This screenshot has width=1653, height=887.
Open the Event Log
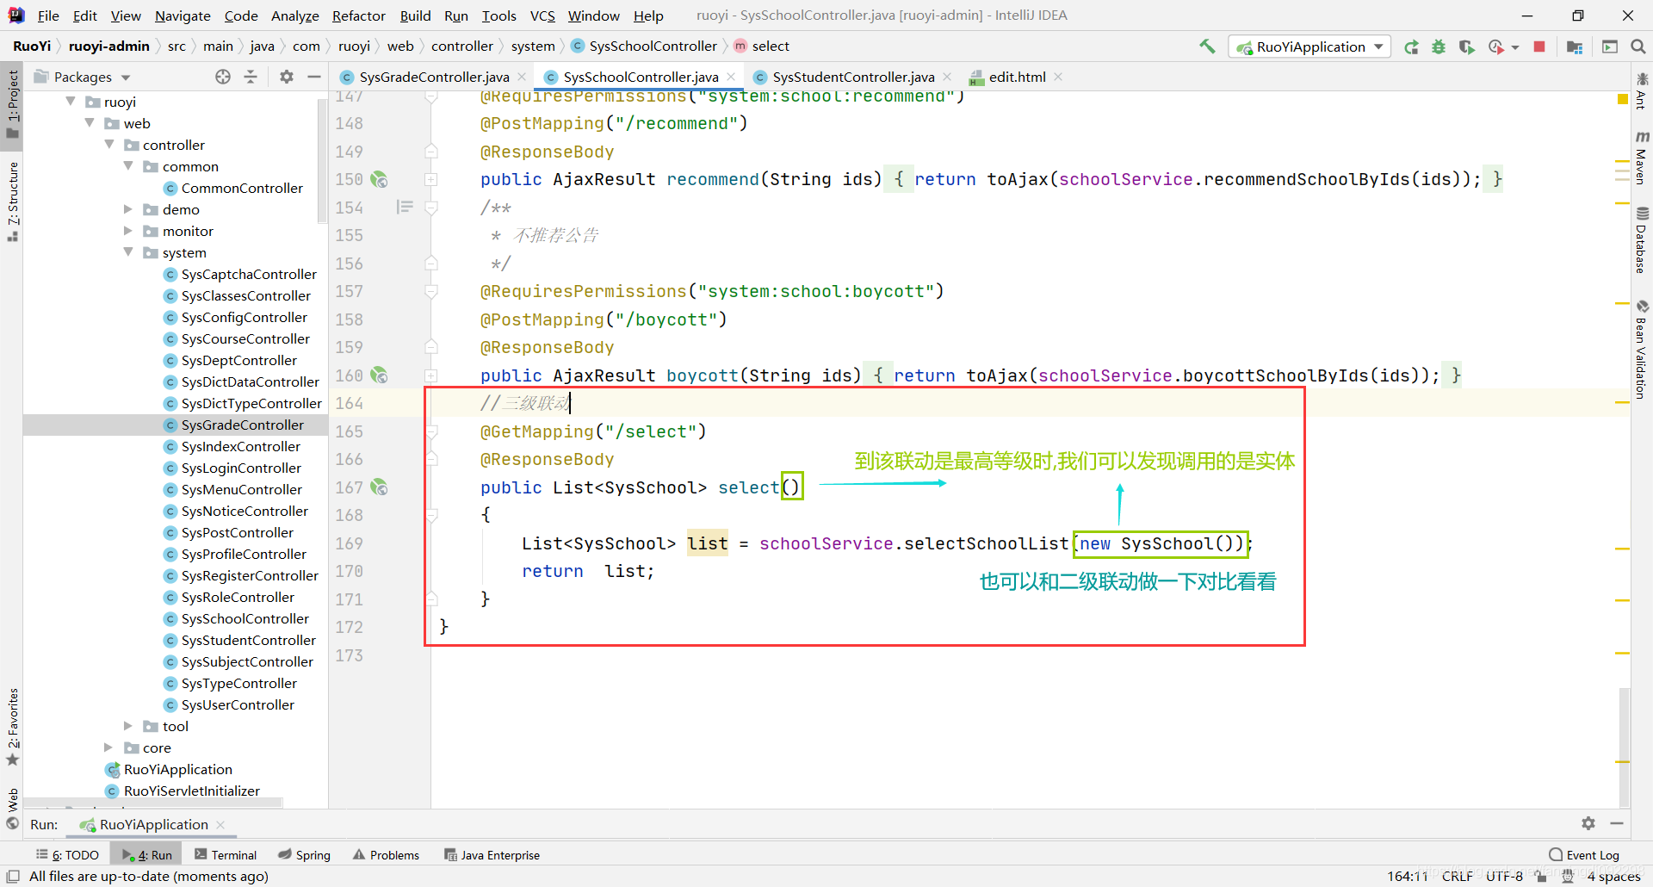click(x=1584, y=854)
